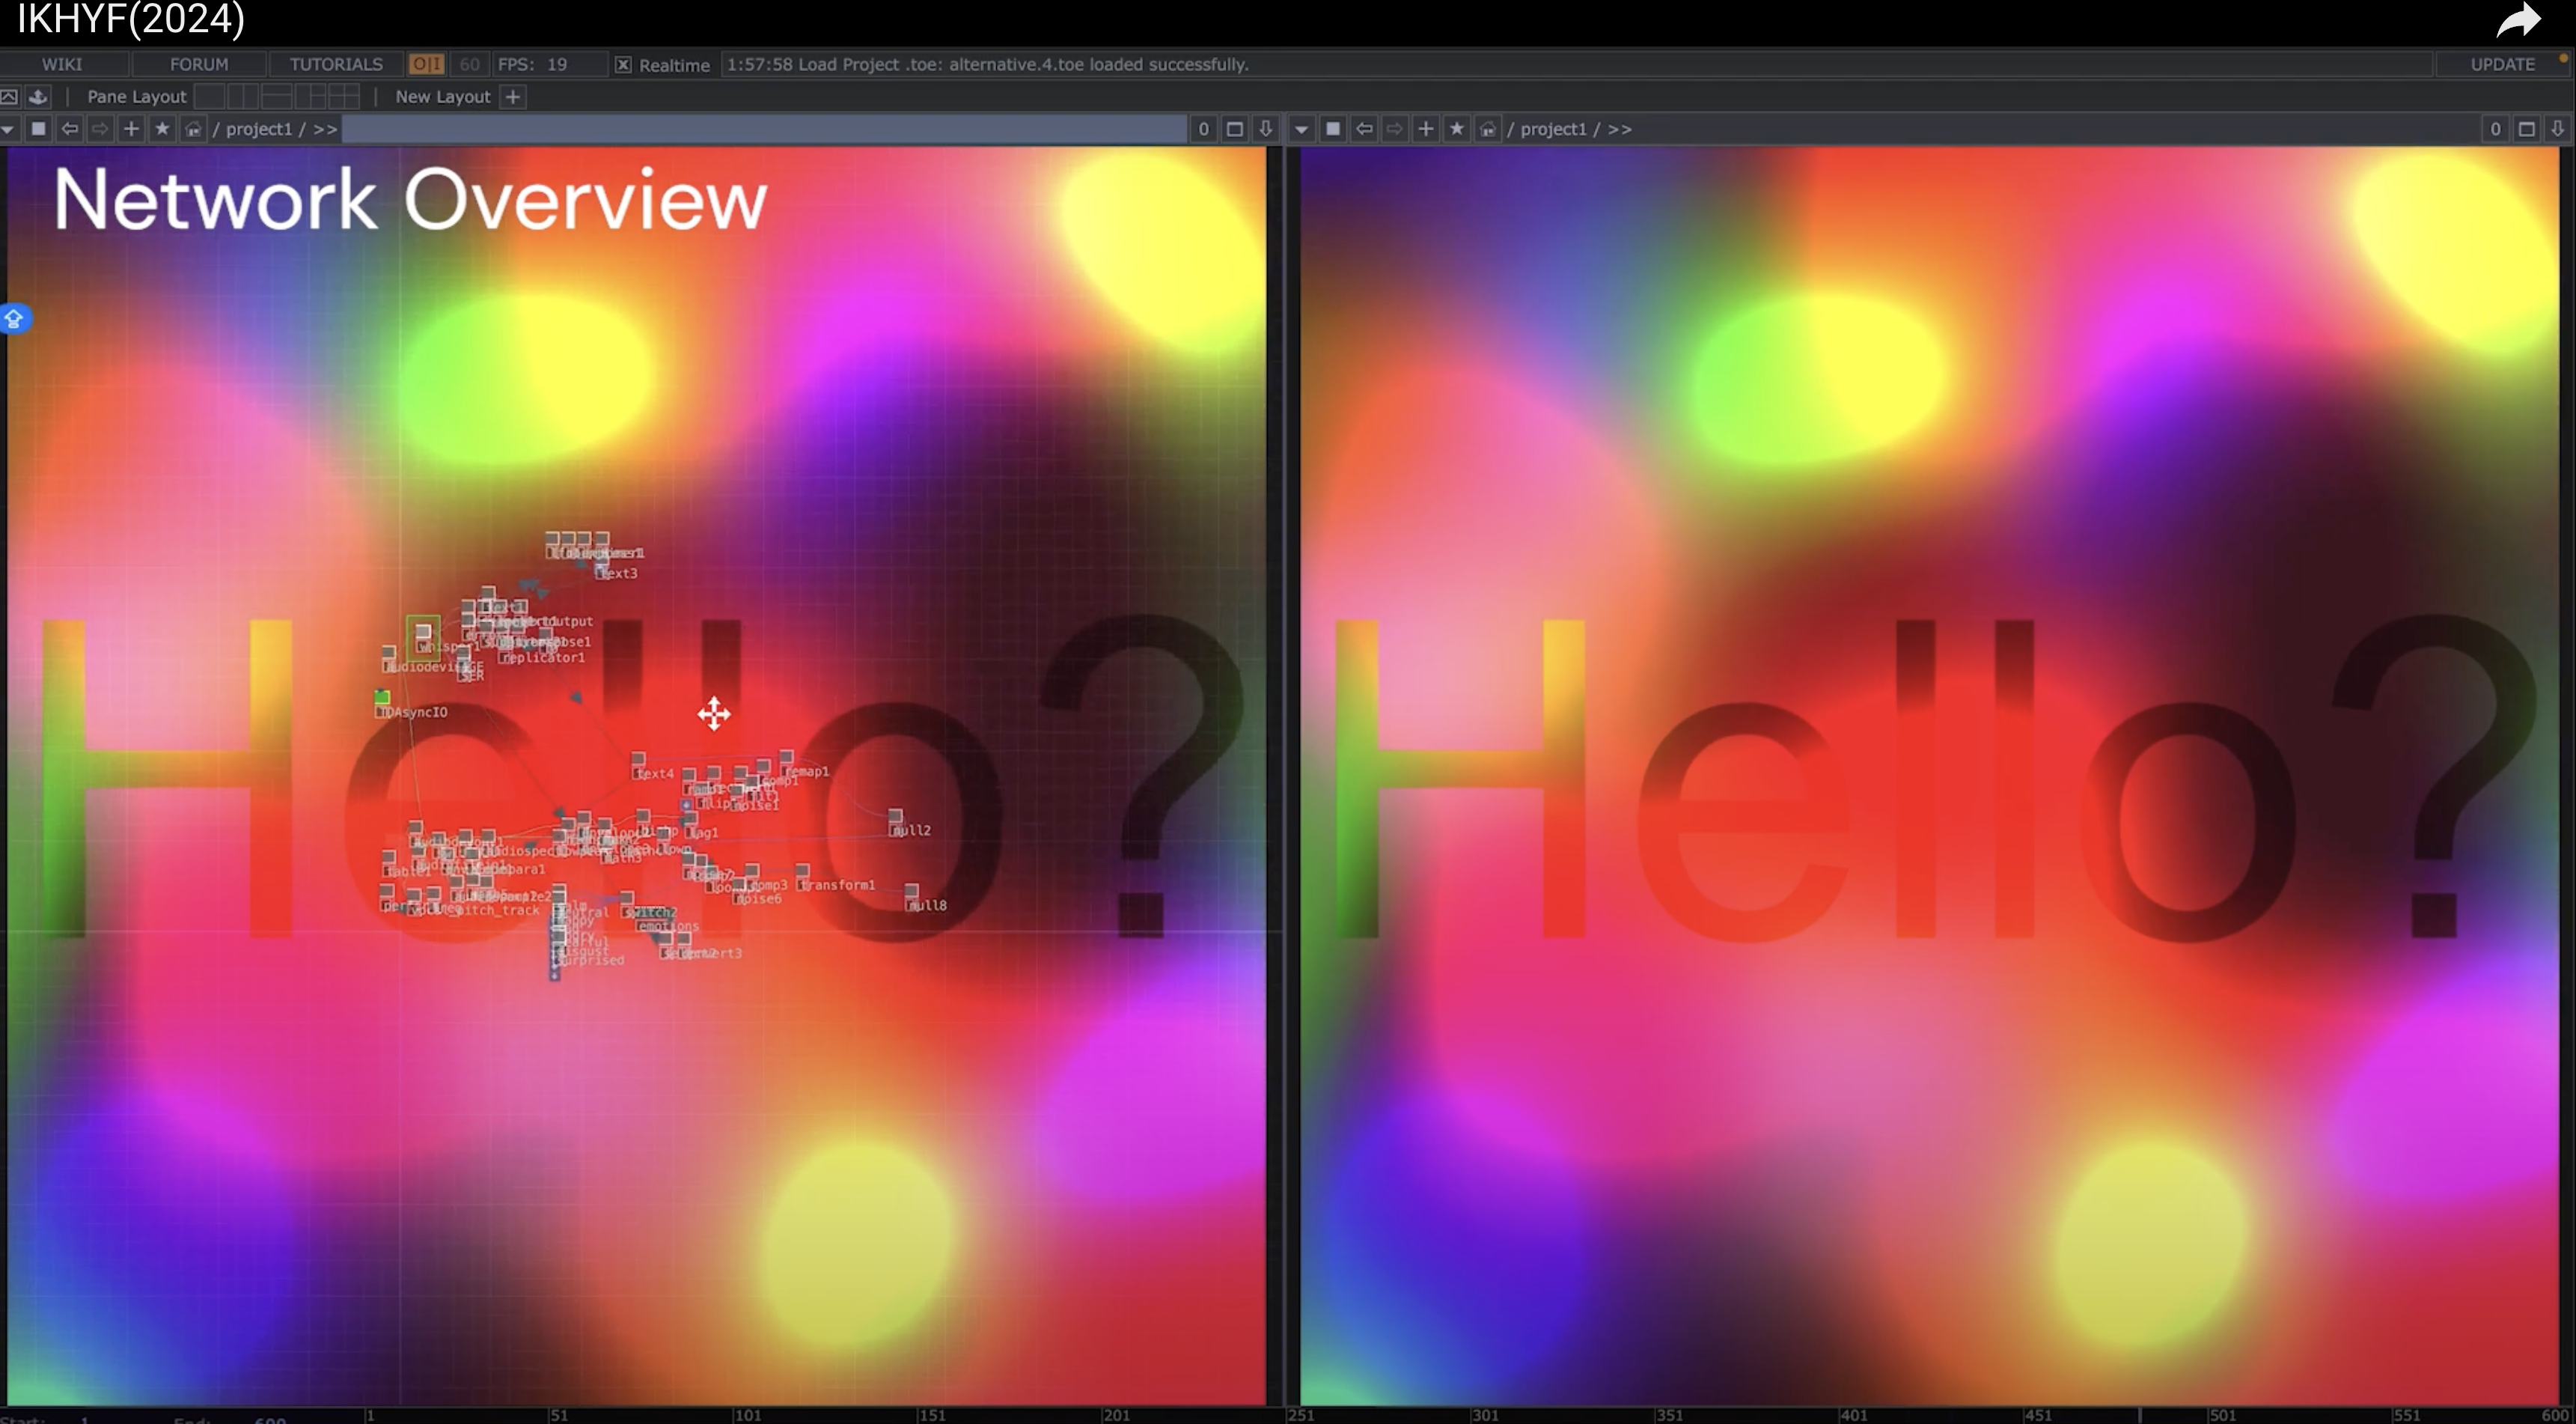Image resolution: width=2576 pixels, height=1424 pixels.
Task: Select the remap1 node
Action: coord(786,758)
